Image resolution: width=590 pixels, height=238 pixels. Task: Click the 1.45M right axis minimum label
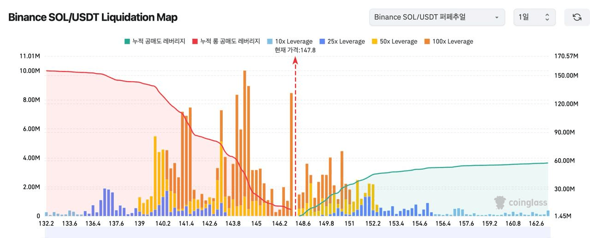click(563, 216)
